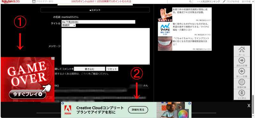
Task: Click the ad info icon on Game Over ad
Action: [53, 58]
